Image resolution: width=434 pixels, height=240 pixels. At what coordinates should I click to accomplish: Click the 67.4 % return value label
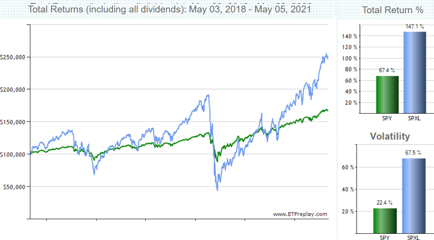click(x=387, y=70)
